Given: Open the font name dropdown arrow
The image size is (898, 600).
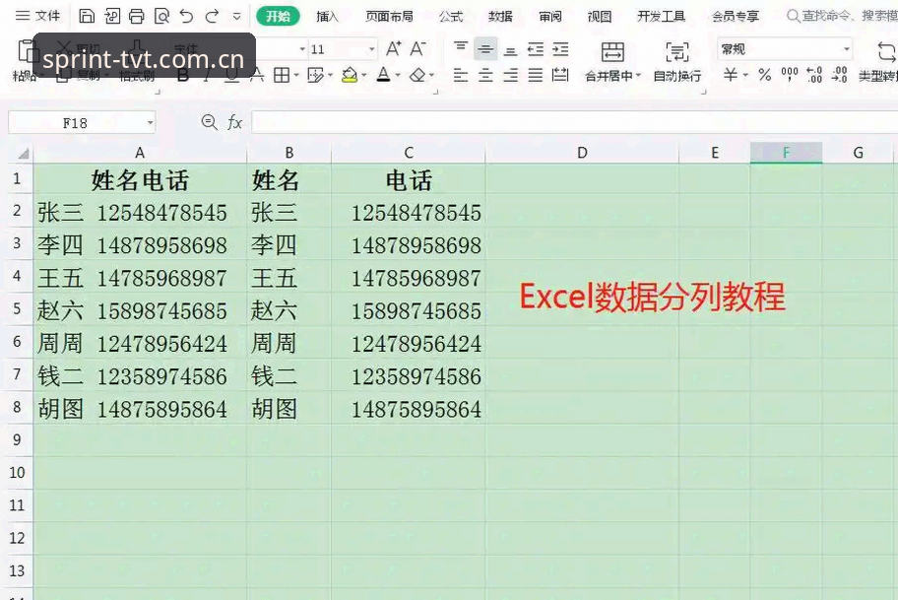Looking at the screenshot, I should point(302,49).
